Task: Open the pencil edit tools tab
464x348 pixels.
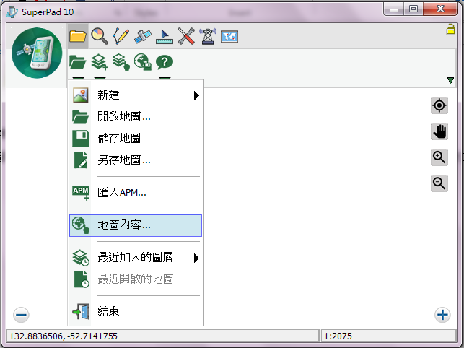Action: [x=121, y=36]
